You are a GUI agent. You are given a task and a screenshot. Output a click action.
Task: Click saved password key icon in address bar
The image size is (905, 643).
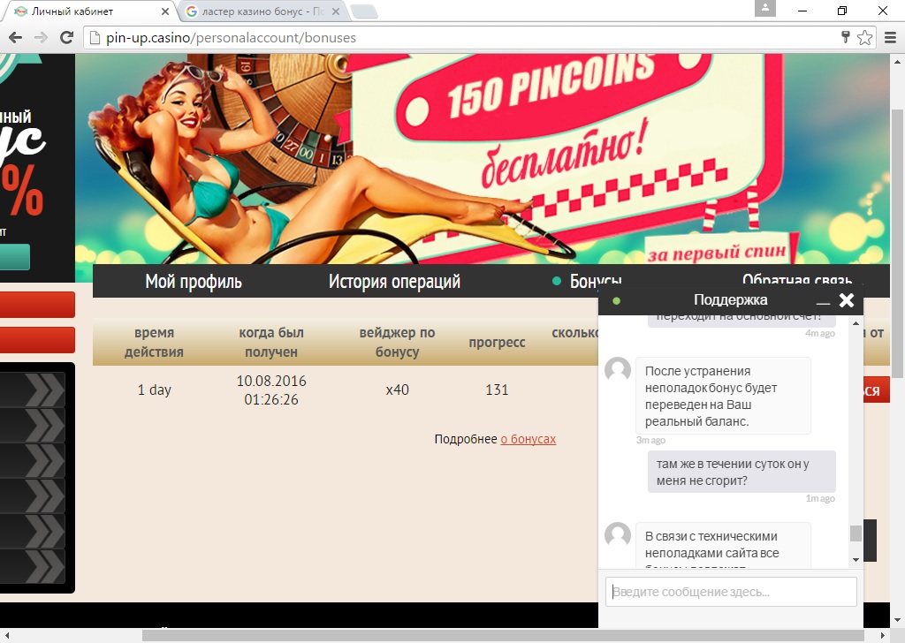846,37
